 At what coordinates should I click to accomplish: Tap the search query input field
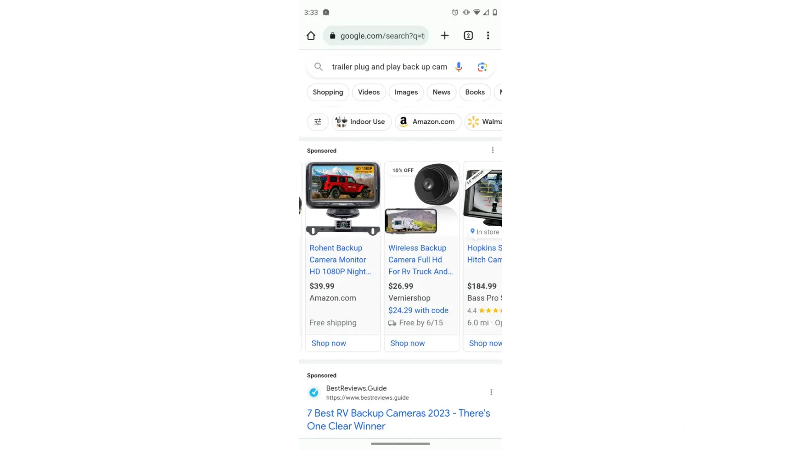(x=390, y=67)
